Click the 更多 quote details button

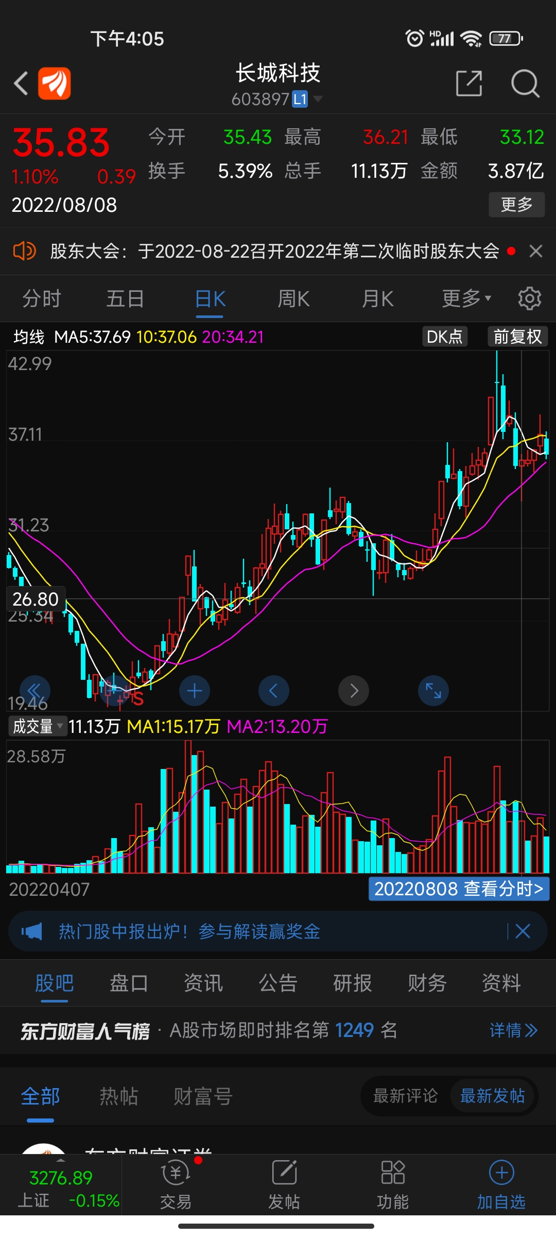[517, 205]
